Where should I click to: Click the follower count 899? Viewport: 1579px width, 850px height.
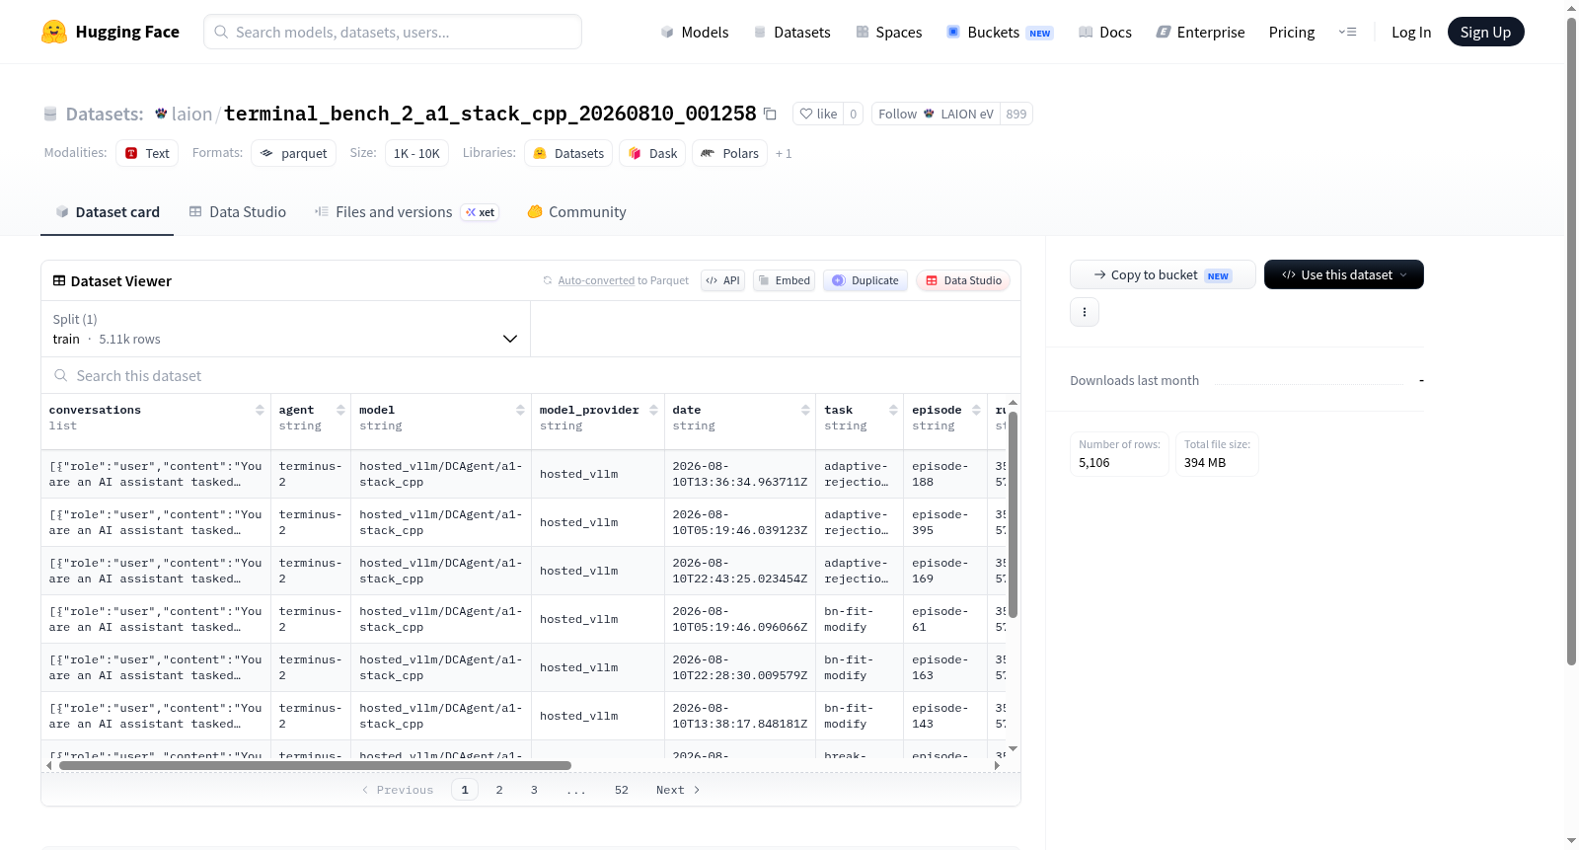point(1016,114)
